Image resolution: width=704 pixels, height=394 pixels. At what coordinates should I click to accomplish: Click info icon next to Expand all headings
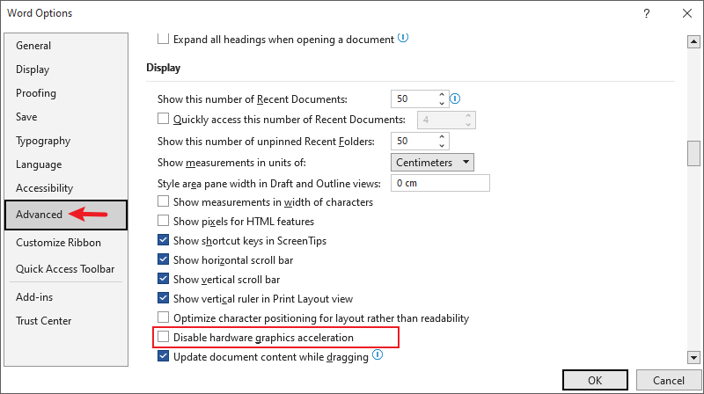pyautogui.click(x=403, y=38)
